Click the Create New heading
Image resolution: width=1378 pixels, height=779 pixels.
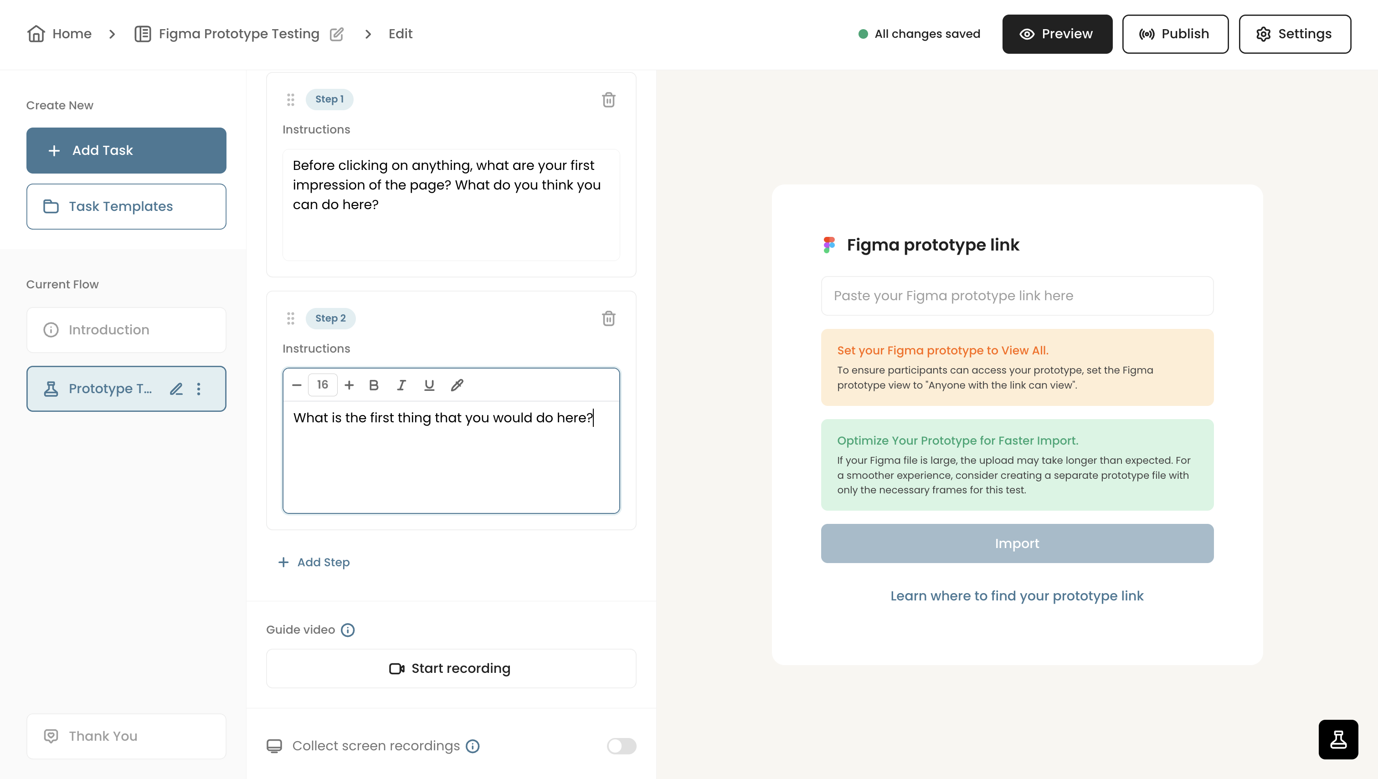click(60, 105)
